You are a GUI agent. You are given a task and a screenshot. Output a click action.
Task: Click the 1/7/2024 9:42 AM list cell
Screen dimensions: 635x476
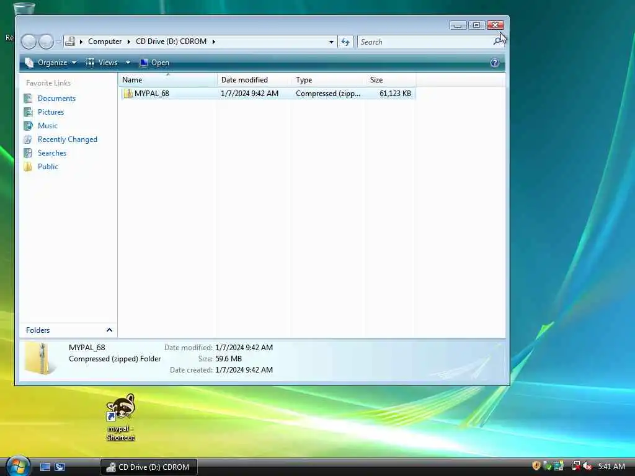(x=249, y=94)
